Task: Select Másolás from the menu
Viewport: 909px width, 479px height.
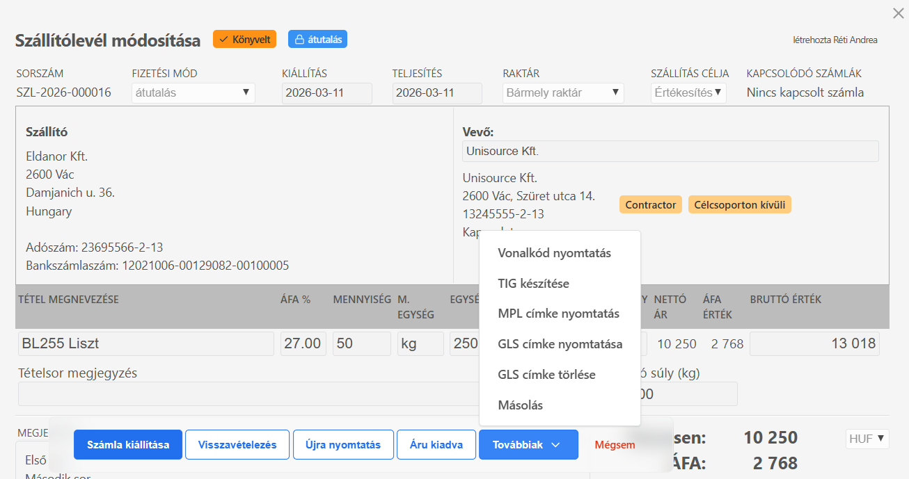Action: click(520, 405)
